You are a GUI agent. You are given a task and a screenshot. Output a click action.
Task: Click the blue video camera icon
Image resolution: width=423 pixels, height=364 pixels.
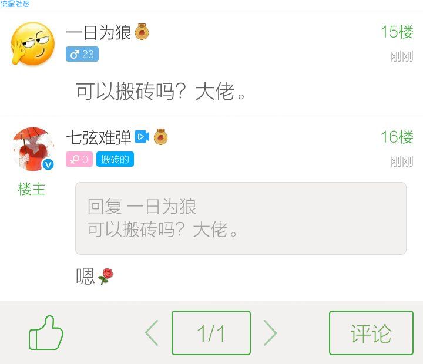[142, 137]
